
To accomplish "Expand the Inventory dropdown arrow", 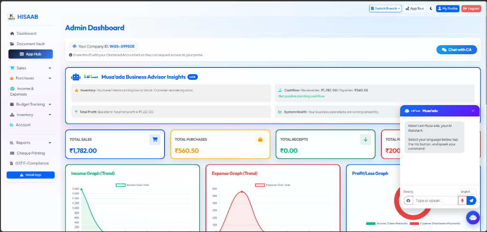I will click(49, 115).
